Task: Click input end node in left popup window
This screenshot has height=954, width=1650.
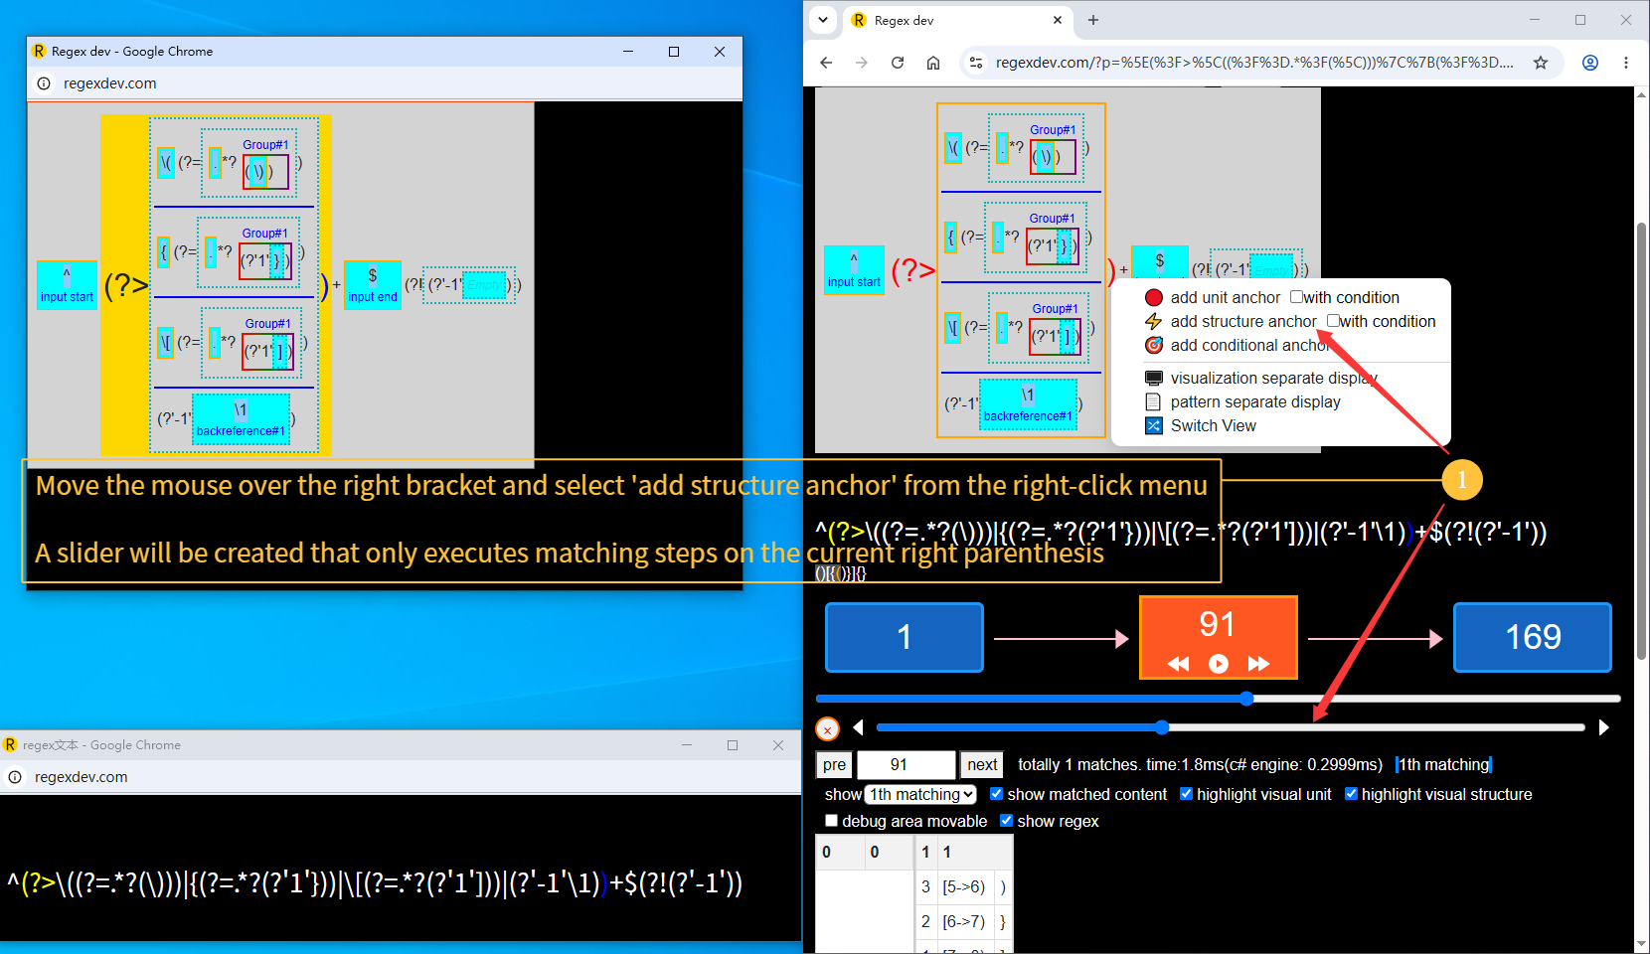Action: click(x=373, y=285)
